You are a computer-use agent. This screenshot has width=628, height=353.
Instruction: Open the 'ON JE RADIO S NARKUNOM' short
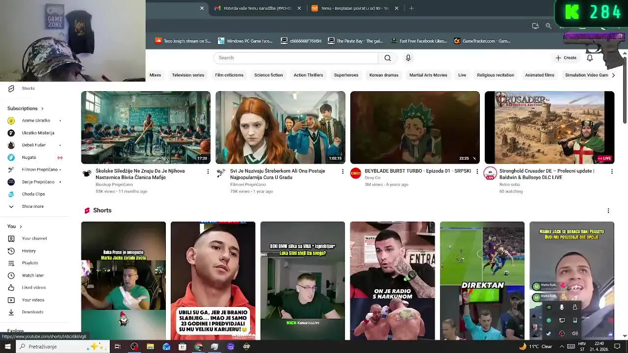coord(392,280)
